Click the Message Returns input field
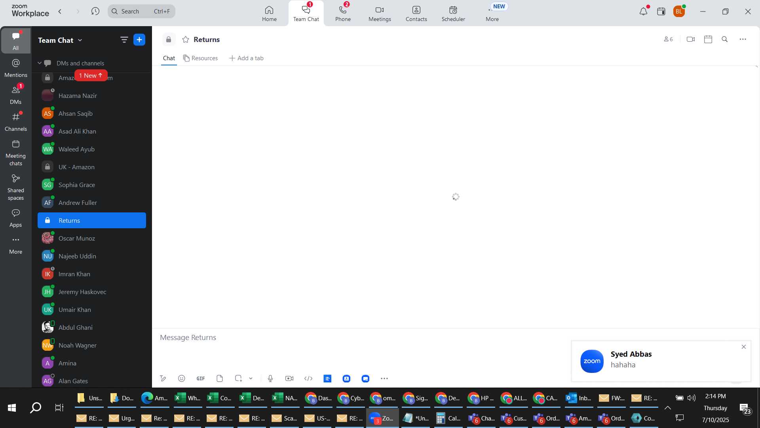Screen dimensions: 760x428 (x=362, y=338)
